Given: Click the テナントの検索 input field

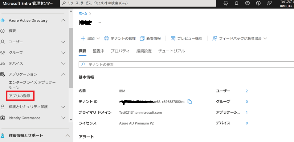Looking at the screenshot, I should 186,65.
